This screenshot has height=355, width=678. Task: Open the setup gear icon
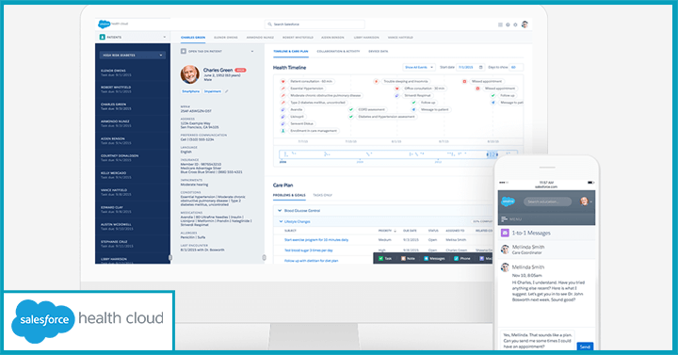(515, 24)
